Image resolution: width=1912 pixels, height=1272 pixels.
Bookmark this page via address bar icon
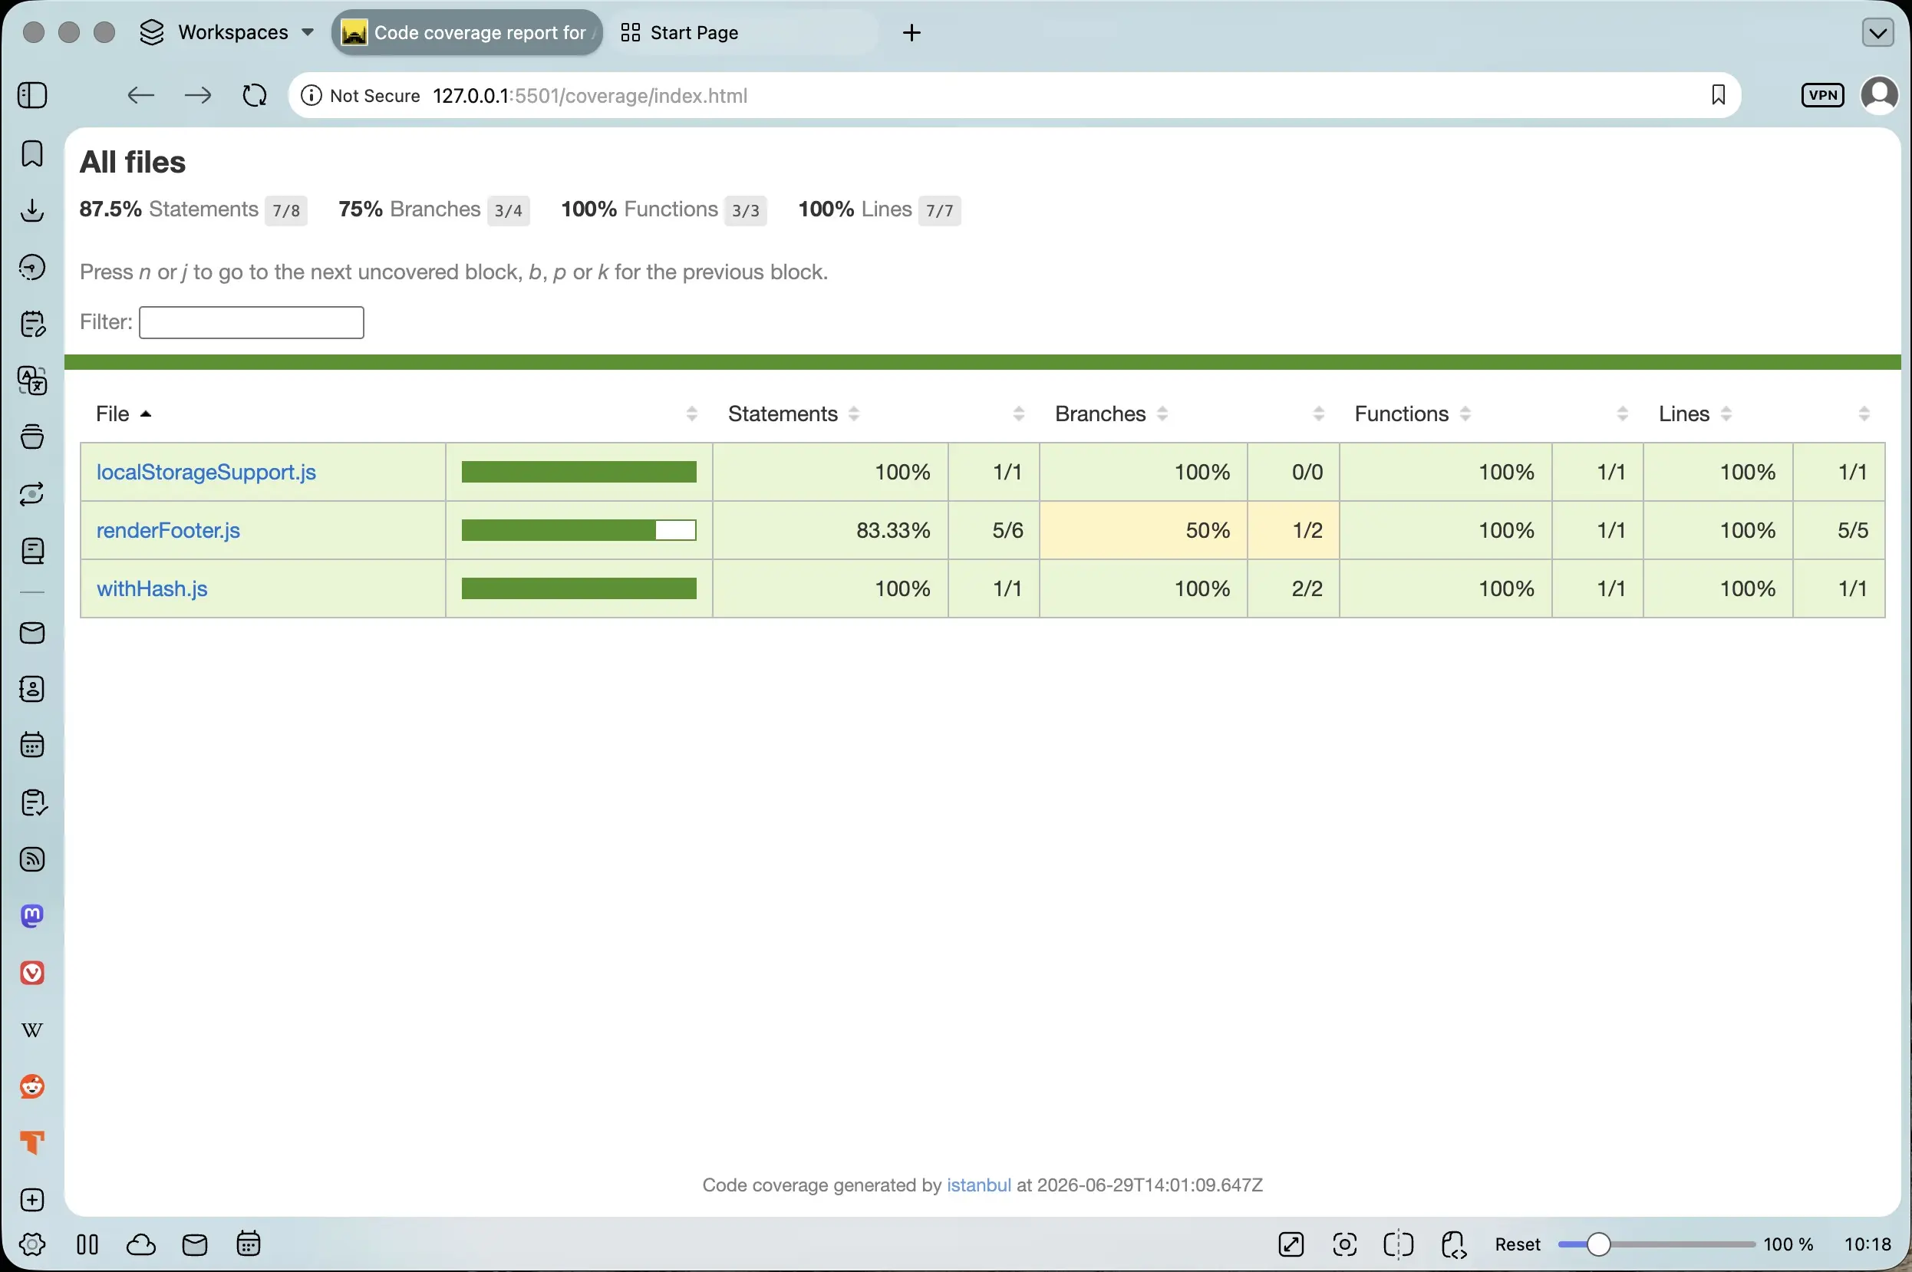(x=1717, y=96)
